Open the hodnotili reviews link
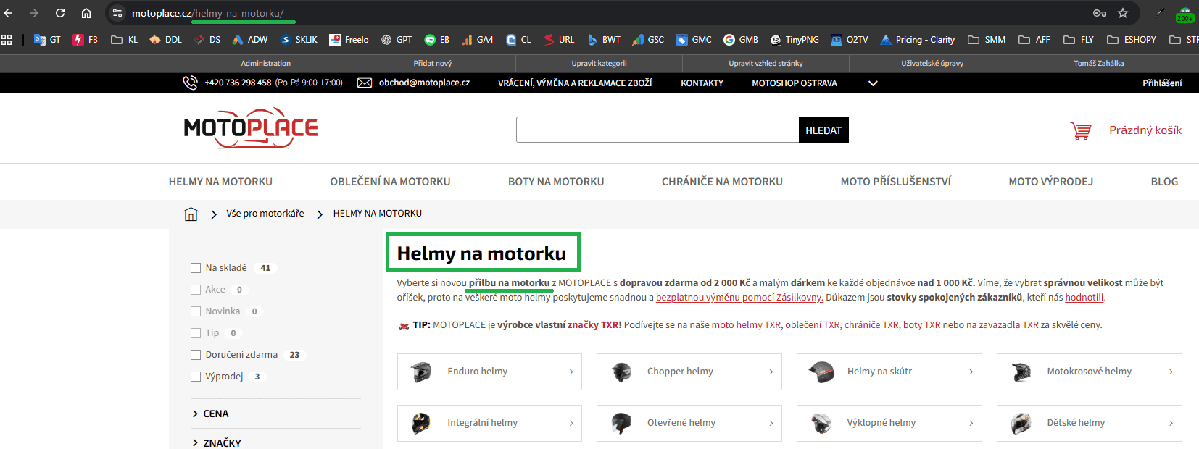The image size is (1199, 449). coord(1084,298)
